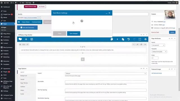Edit column with small pencil icon
Screen dimensions: 180x101
click(x=83, y=47)
